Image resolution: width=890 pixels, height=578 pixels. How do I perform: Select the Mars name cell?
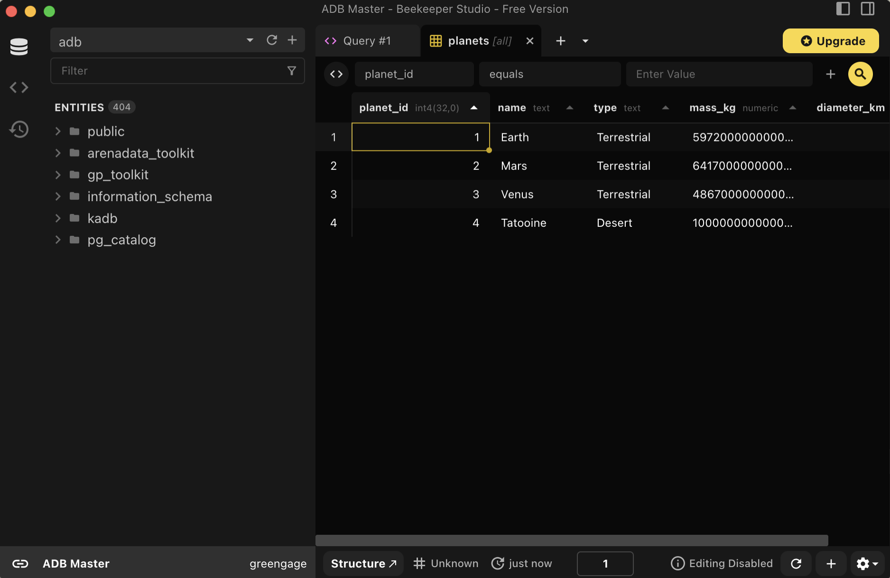pos(538,166)
